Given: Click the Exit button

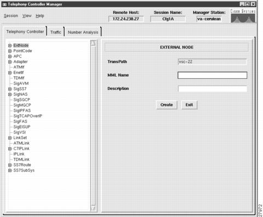Looking at the screenshot, I should click(x=189, y=105).
